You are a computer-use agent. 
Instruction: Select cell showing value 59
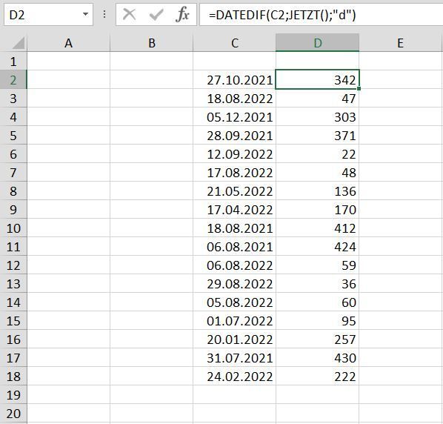point(318,265)
